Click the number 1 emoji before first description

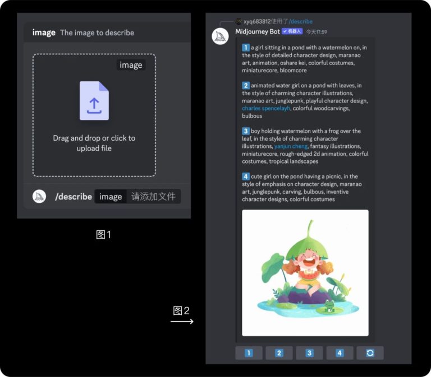[x=246, y=48]
